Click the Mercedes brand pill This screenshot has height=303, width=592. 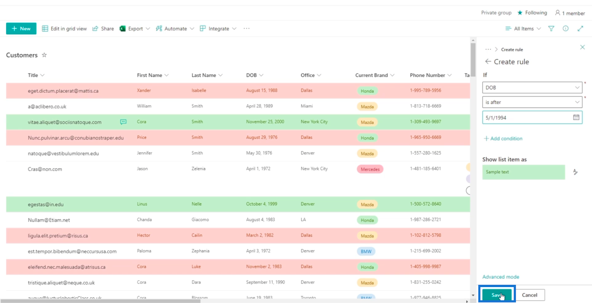pyautogui.click(x=370, y=169)
